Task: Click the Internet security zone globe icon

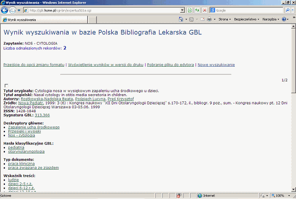Action: (x=200, y=196)
